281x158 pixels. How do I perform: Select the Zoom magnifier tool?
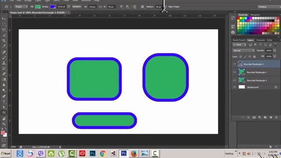[x=4, y=124]
